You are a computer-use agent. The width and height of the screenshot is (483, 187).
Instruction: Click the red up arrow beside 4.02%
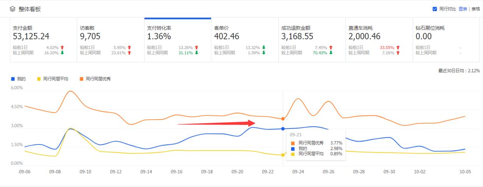pyautogui.click(x=62, y=48)
